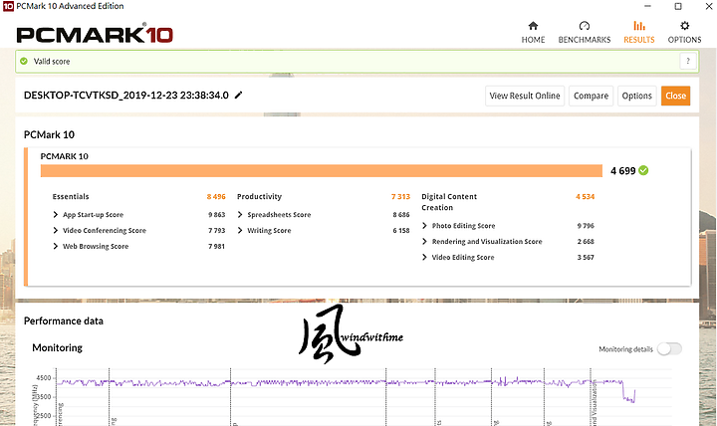Click the orange PCMark 10 score bar
The width and height of the screenshot is (717, 426).
point(322,170)
